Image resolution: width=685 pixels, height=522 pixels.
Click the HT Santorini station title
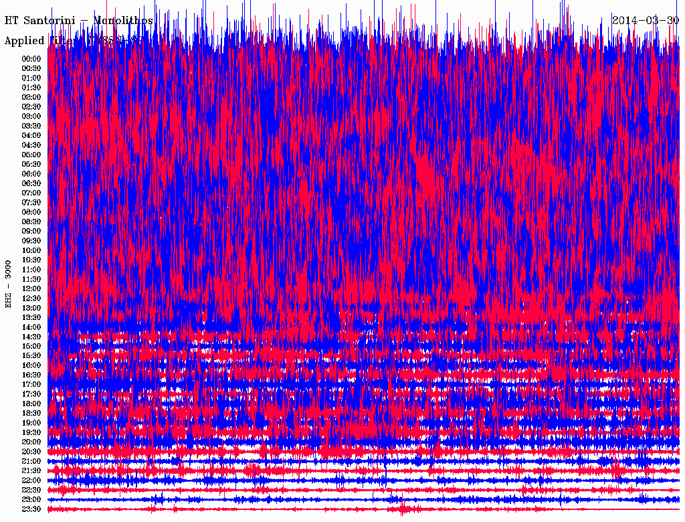coord(79,21)
